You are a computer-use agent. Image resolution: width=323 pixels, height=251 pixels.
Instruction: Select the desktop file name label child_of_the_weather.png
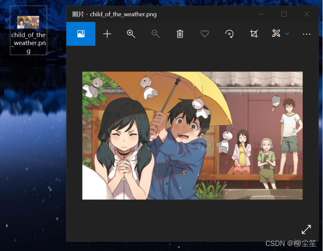(28, 43)
